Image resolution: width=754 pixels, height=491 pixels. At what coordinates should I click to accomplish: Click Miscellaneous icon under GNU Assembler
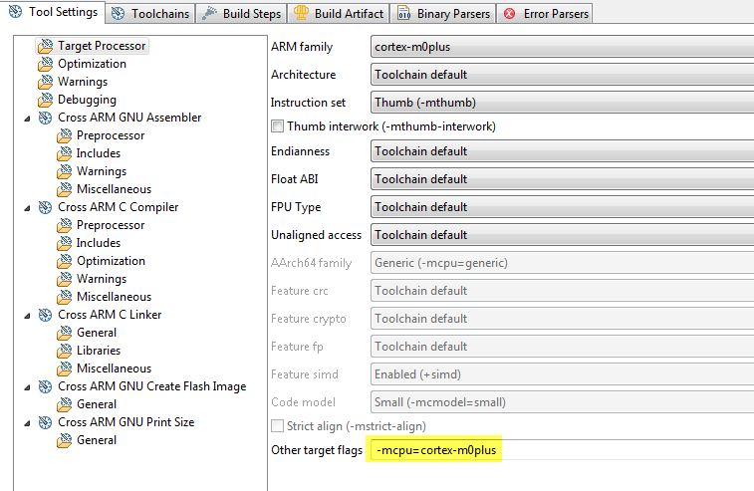65,189
